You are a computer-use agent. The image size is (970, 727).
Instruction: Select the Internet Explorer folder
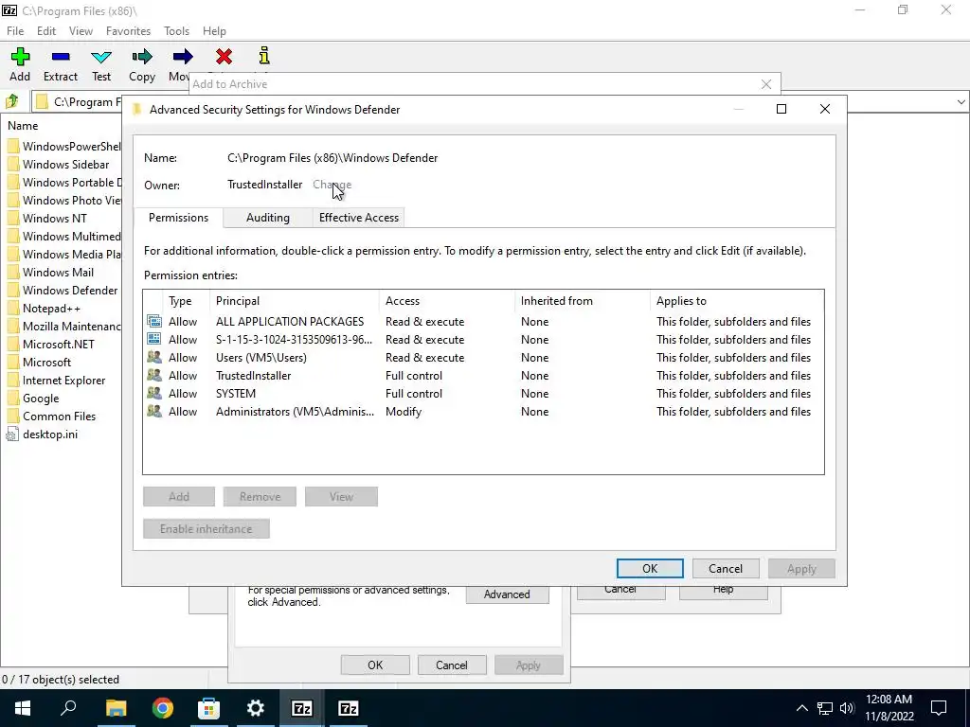point(63,381)
